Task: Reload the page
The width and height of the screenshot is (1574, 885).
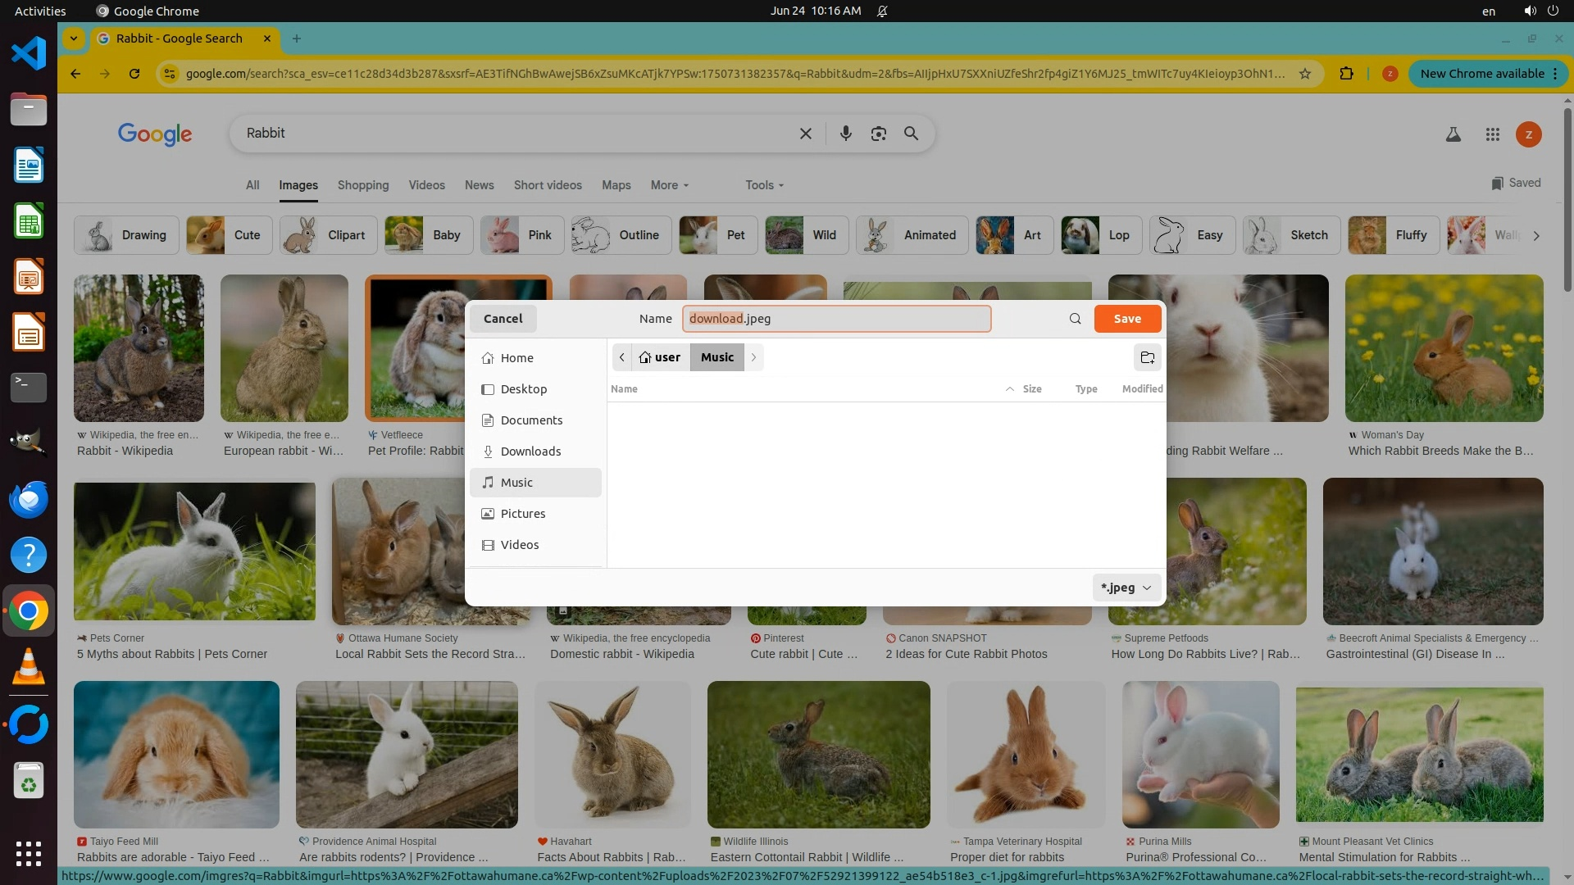Action: click(134, 74)
